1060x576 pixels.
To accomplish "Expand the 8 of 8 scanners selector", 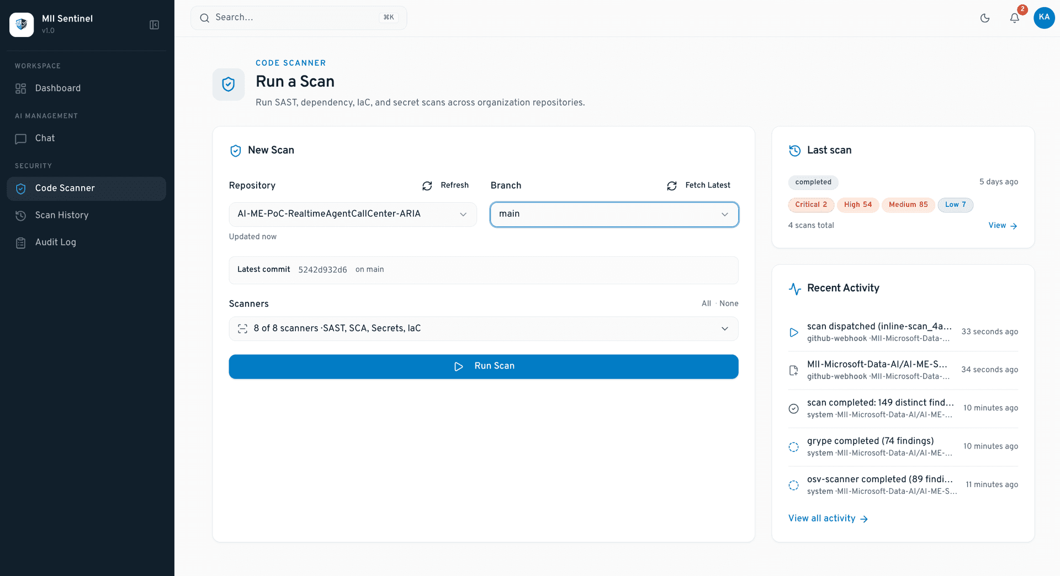I will 484,329.
